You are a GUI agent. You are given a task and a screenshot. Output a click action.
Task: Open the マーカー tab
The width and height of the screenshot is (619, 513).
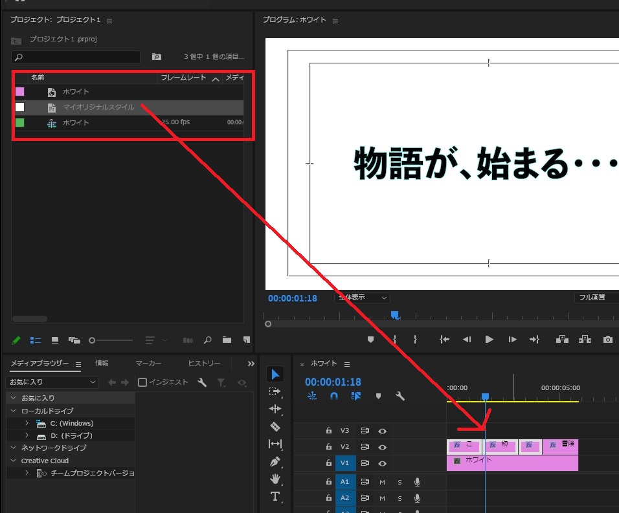click(x=148, y=364)
